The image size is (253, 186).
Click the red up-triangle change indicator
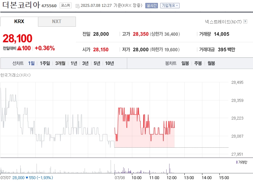(19, 48)
